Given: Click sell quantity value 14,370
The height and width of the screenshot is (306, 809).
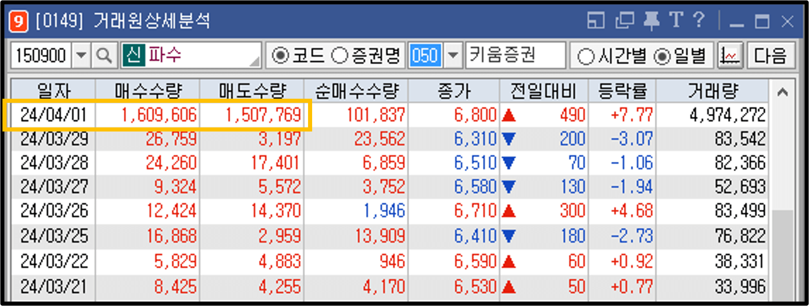Looking at the screenshot, I should click(x=276, y=211).
